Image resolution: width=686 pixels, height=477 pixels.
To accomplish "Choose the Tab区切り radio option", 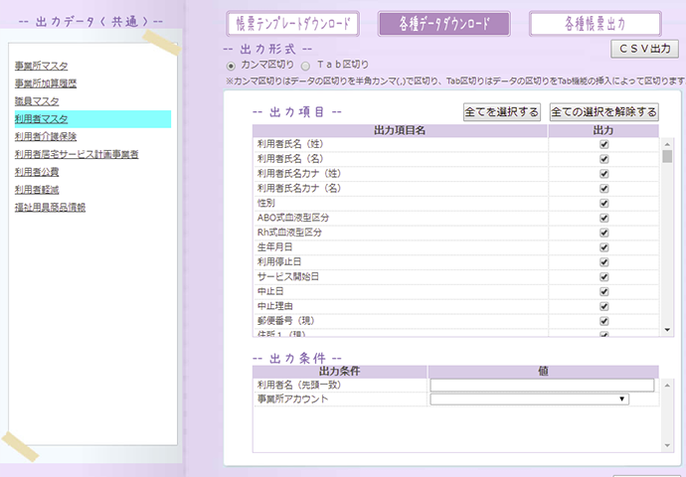I will coord(306,65).
